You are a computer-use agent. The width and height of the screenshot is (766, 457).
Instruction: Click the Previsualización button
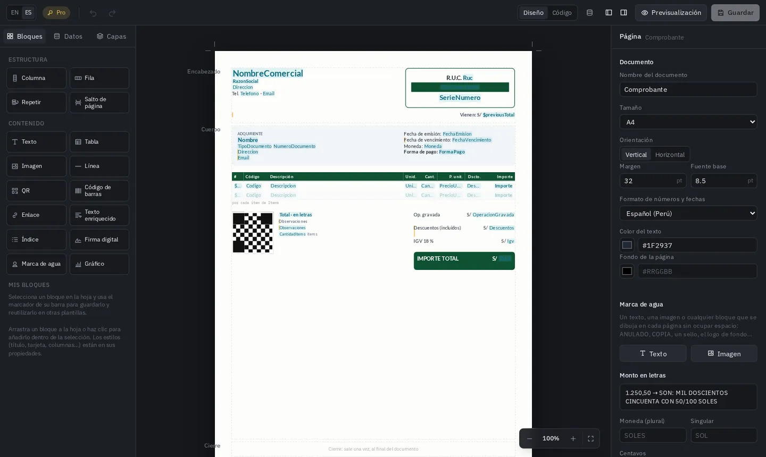coord(671,13)
